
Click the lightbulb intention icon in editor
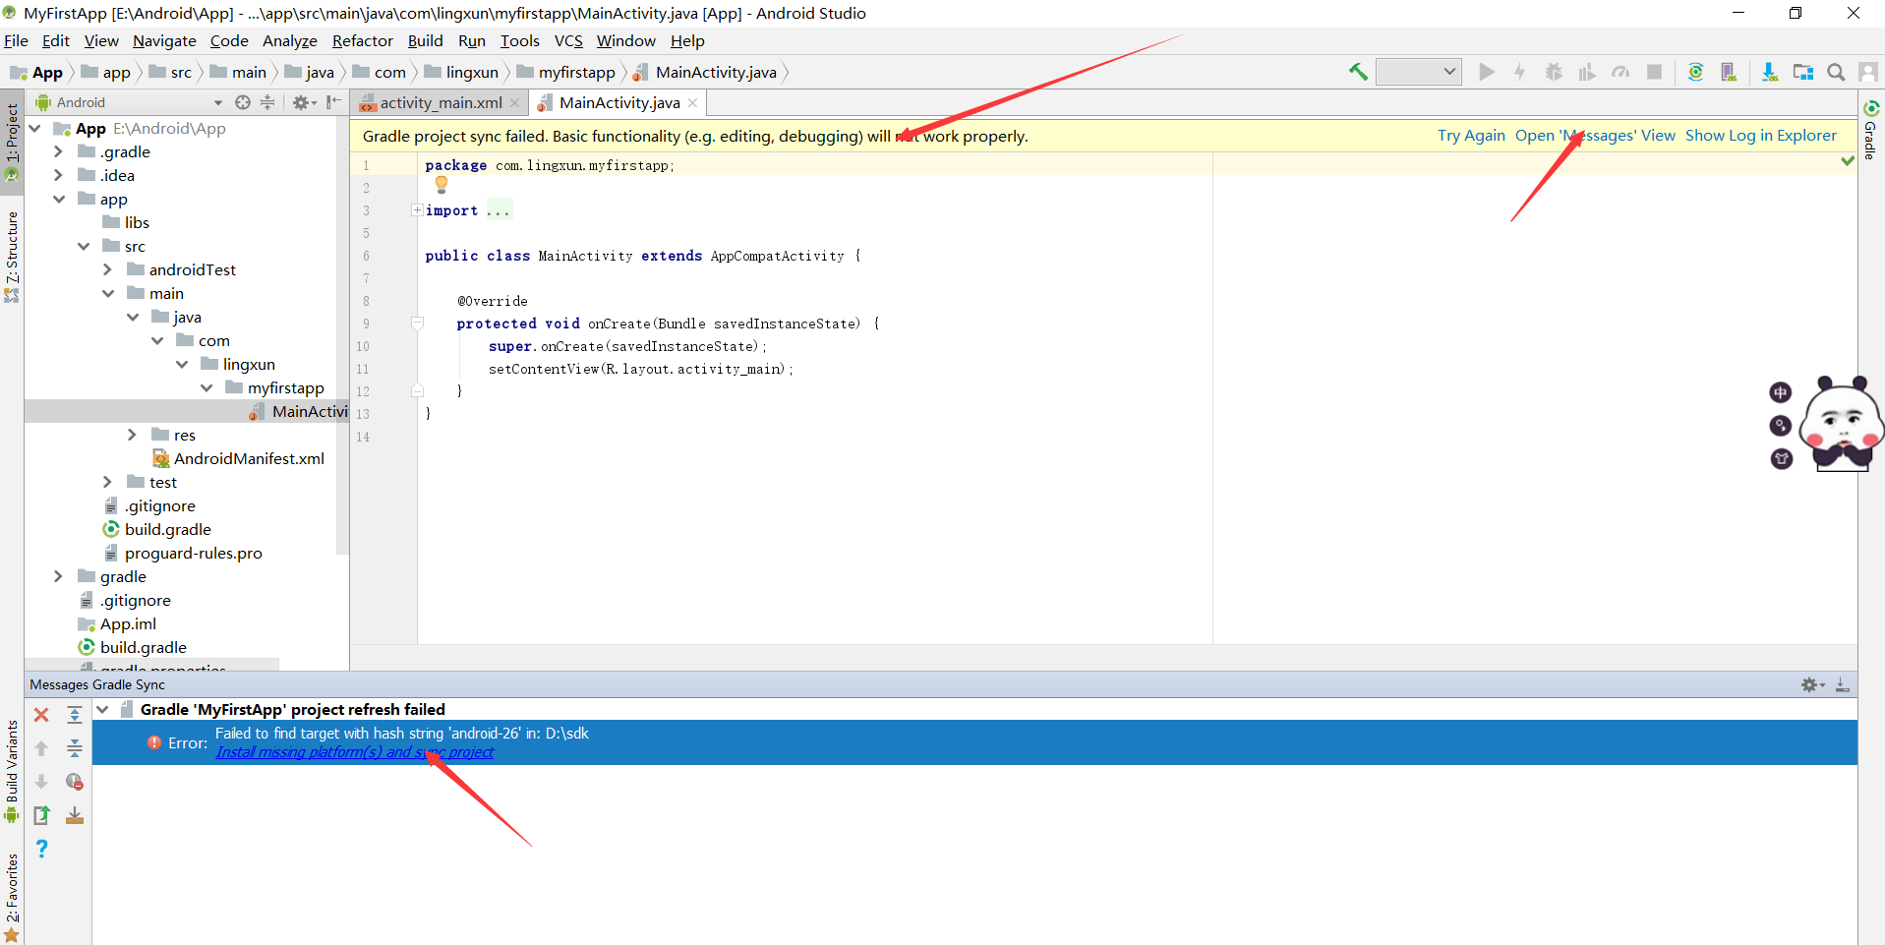coord(442,184)
